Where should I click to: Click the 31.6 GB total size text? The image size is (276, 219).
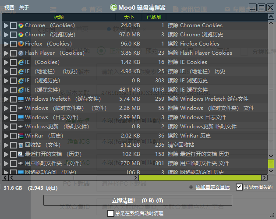click(x=13, y=188)
